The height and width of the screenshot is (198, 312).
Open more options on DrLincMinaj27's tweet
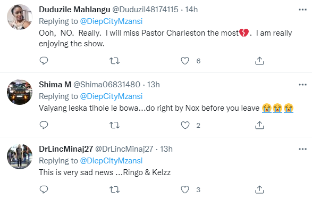(x=302, y=149)
